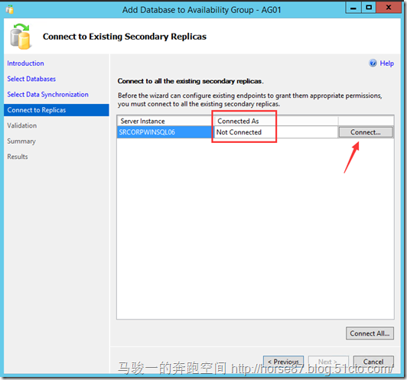Close the Add Database wizard window

[389, 8]
